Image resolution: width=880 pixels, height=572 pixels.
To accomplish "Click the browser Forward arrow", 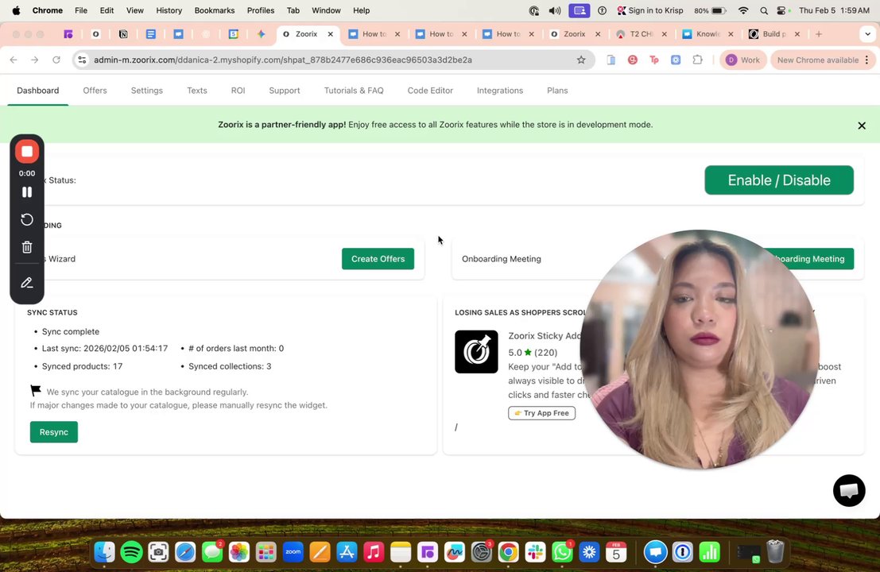I will pos(35,60).
